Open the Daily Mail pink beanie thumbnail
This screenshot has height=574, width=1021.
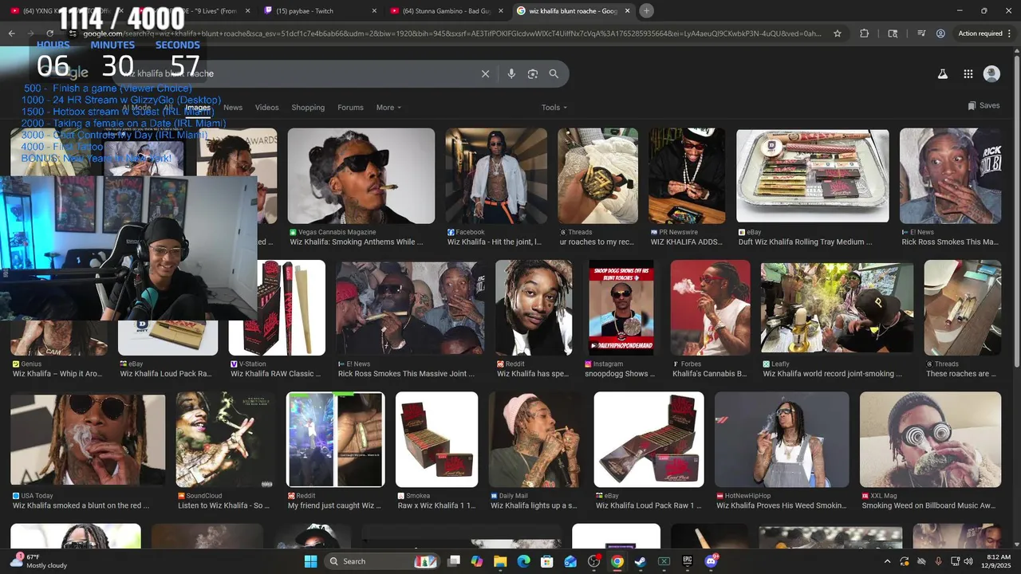(536, 439)
